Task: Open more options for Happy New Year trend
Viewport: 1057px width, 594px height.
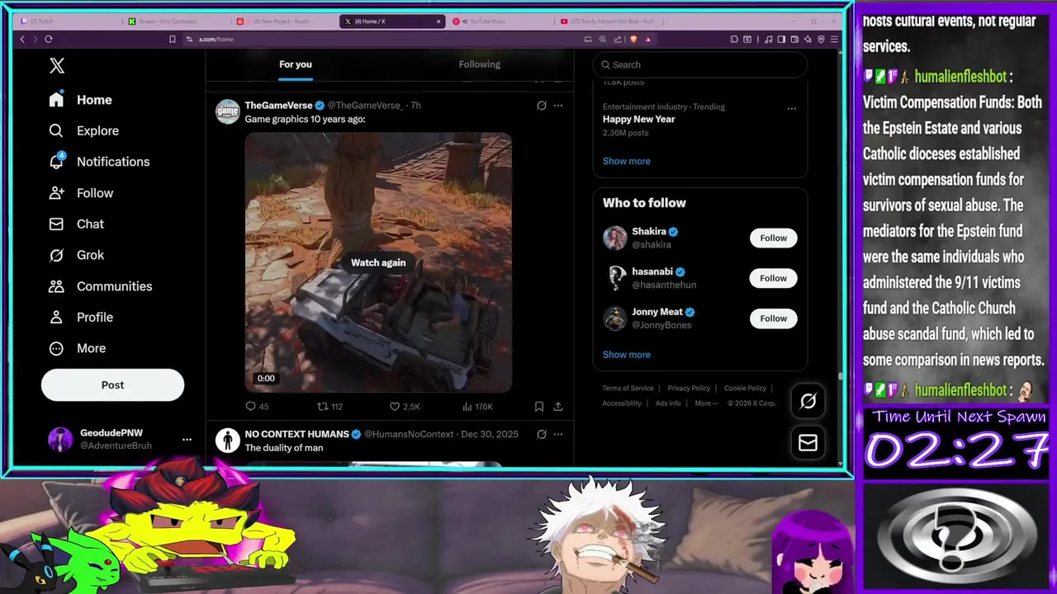Action: pyautogui.click(x=791, y=108)
